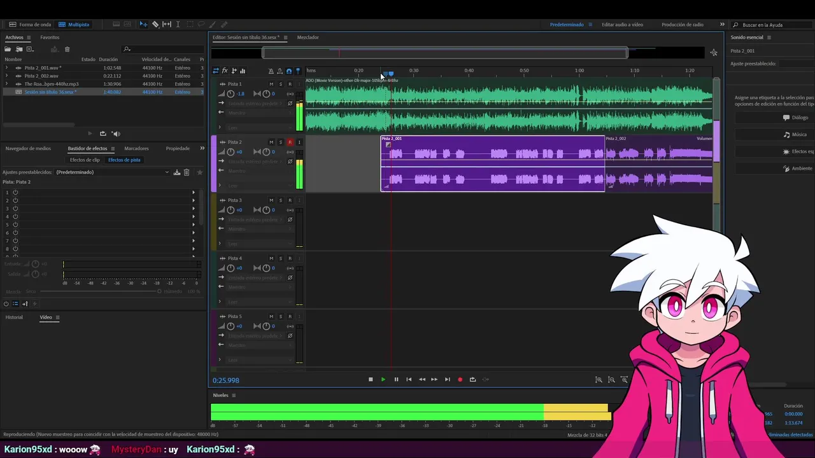The height and width of the screenshot is (458, 815).
Task: Open the Mezclador tab
Action: (308, 38)
